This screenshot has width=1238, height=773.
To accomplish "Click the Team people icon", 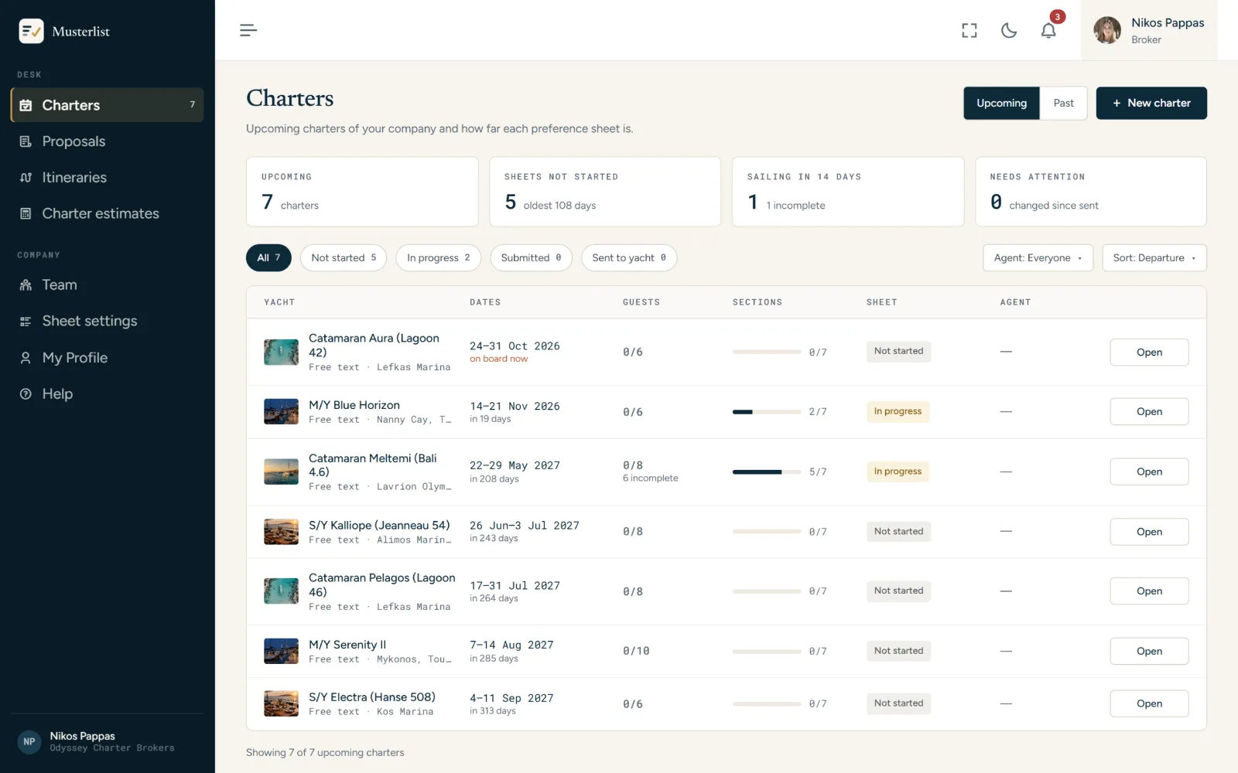I will point(26,285).
